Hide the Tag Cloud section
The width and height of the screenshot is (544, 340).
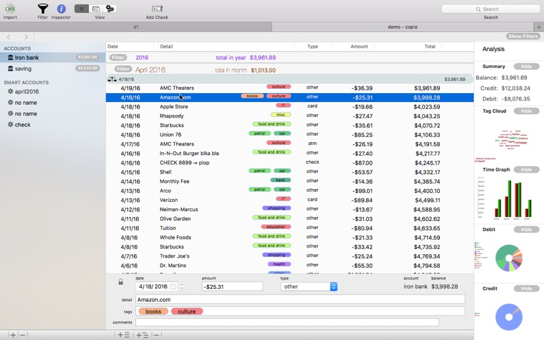[526, 111]
